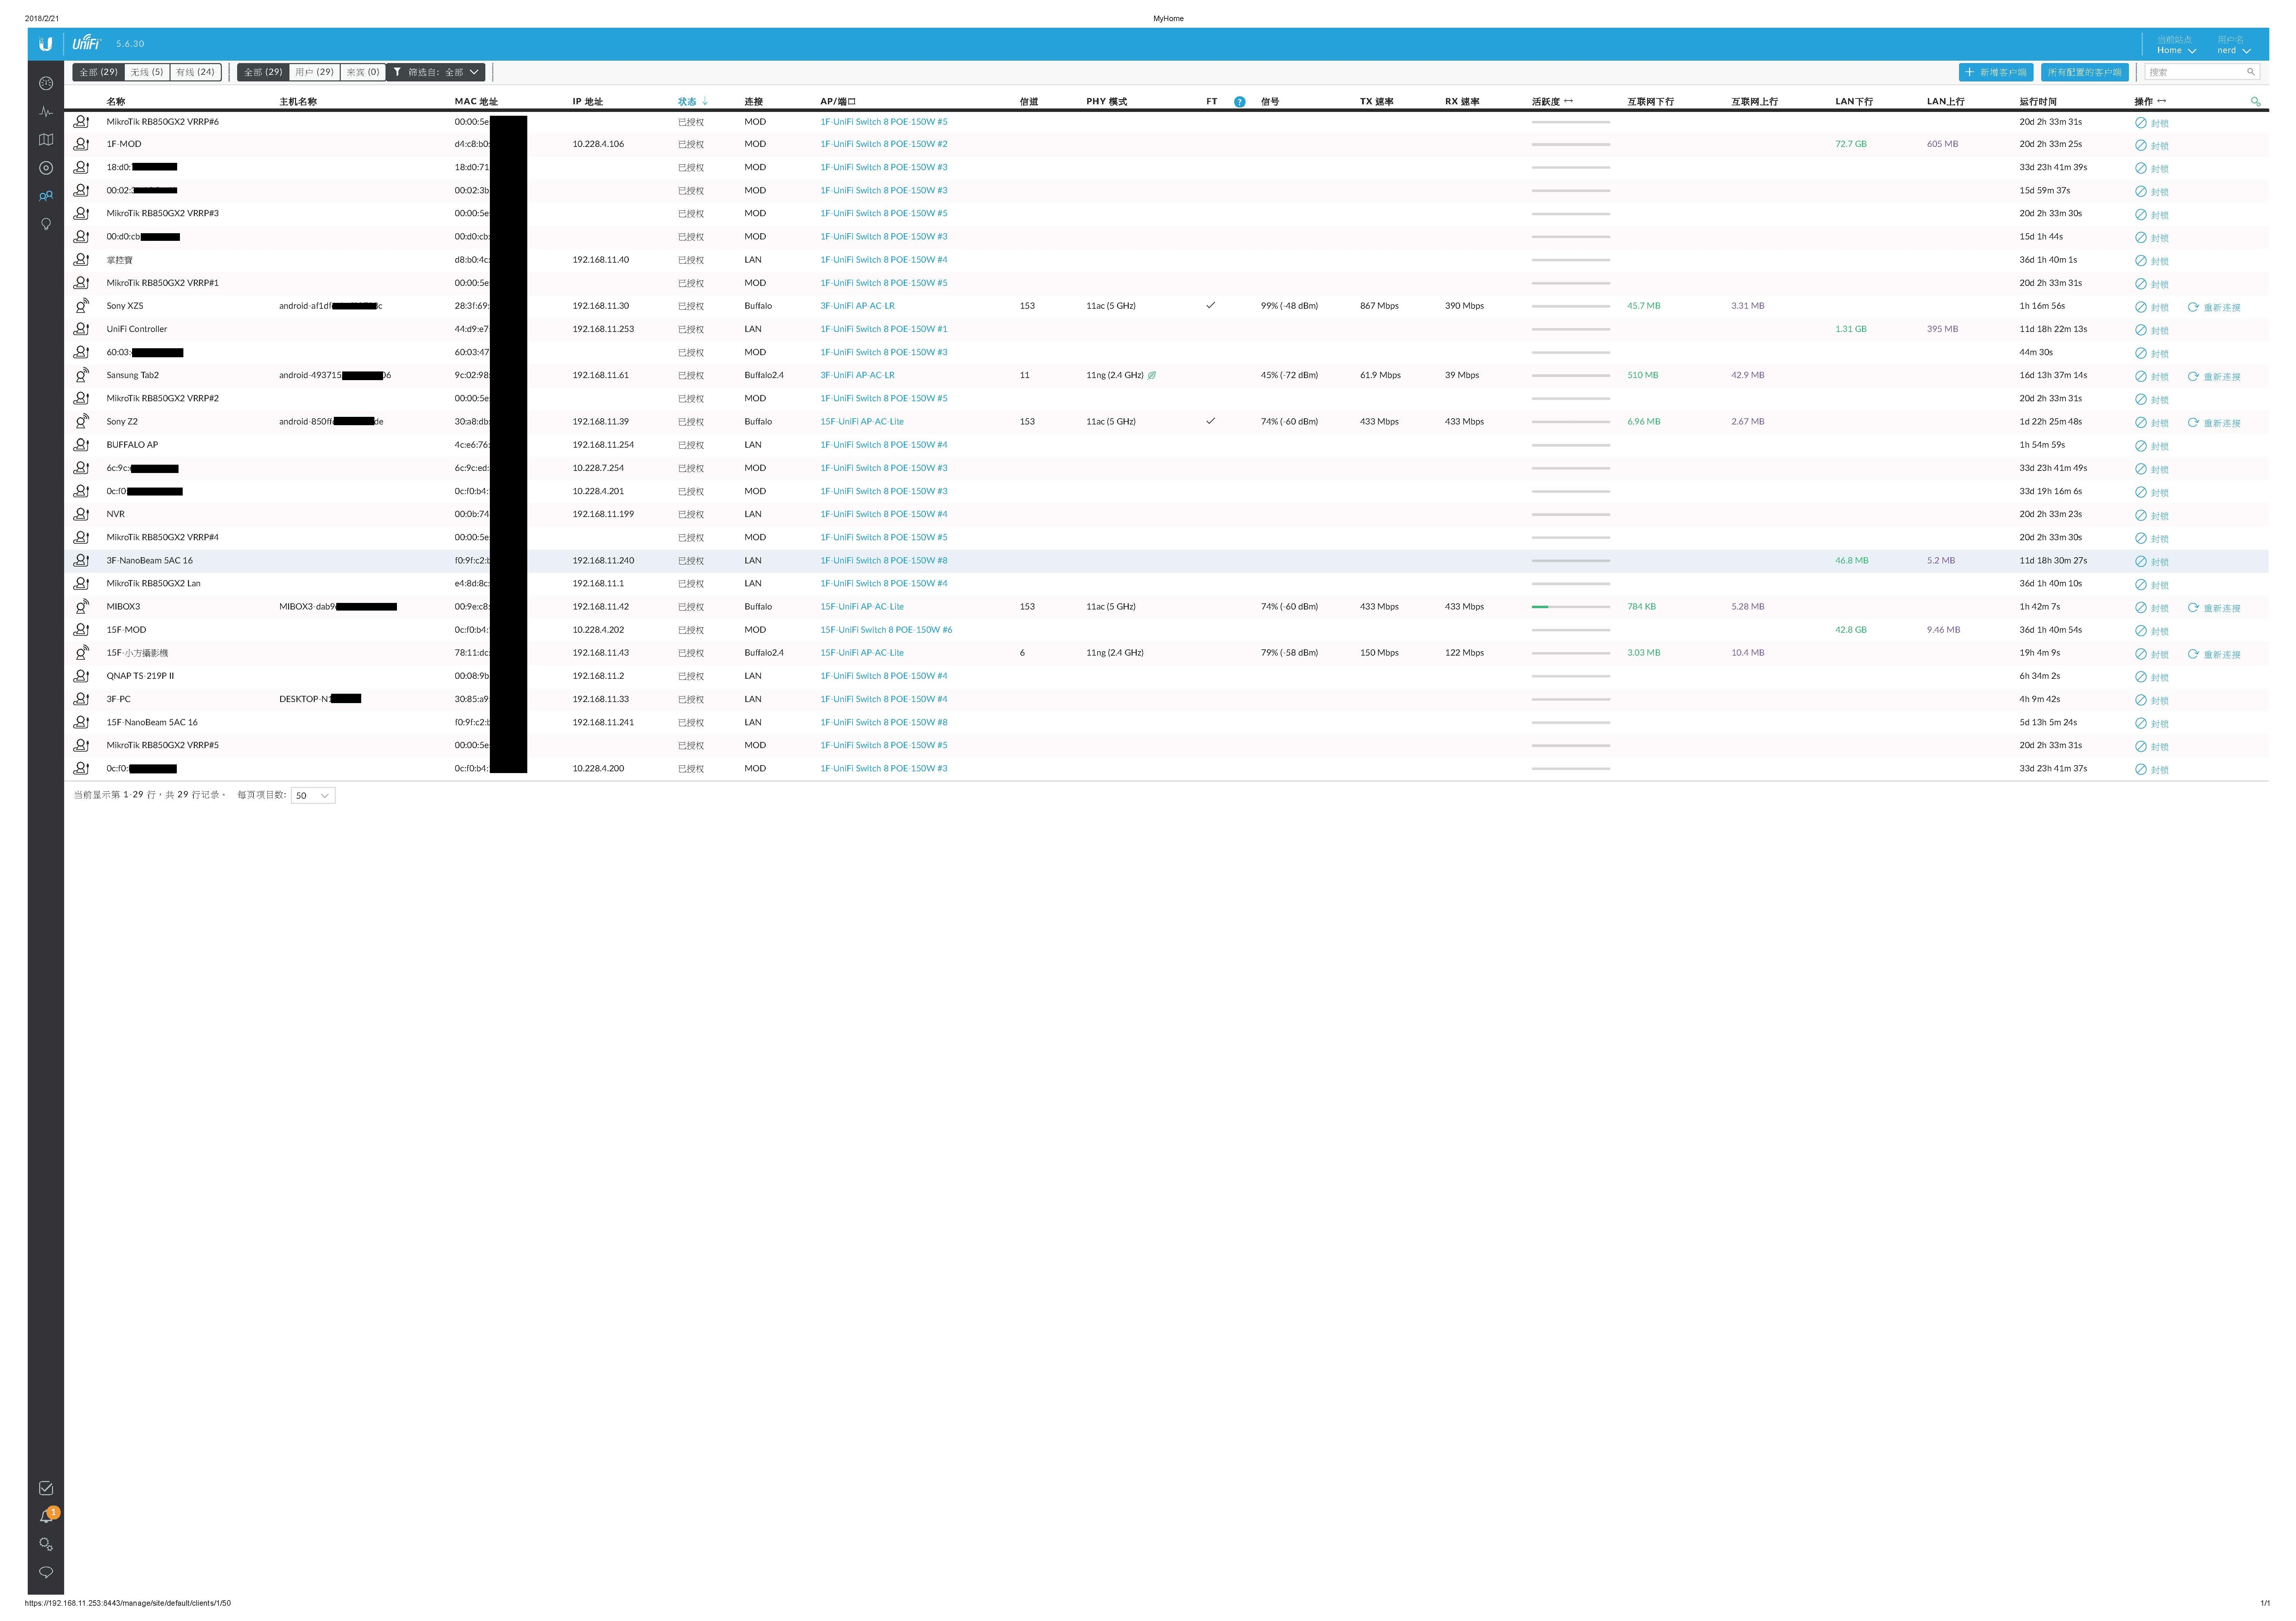
Task: Open Settings gears icon in sidebar
Action: [x=46, y=1544]
